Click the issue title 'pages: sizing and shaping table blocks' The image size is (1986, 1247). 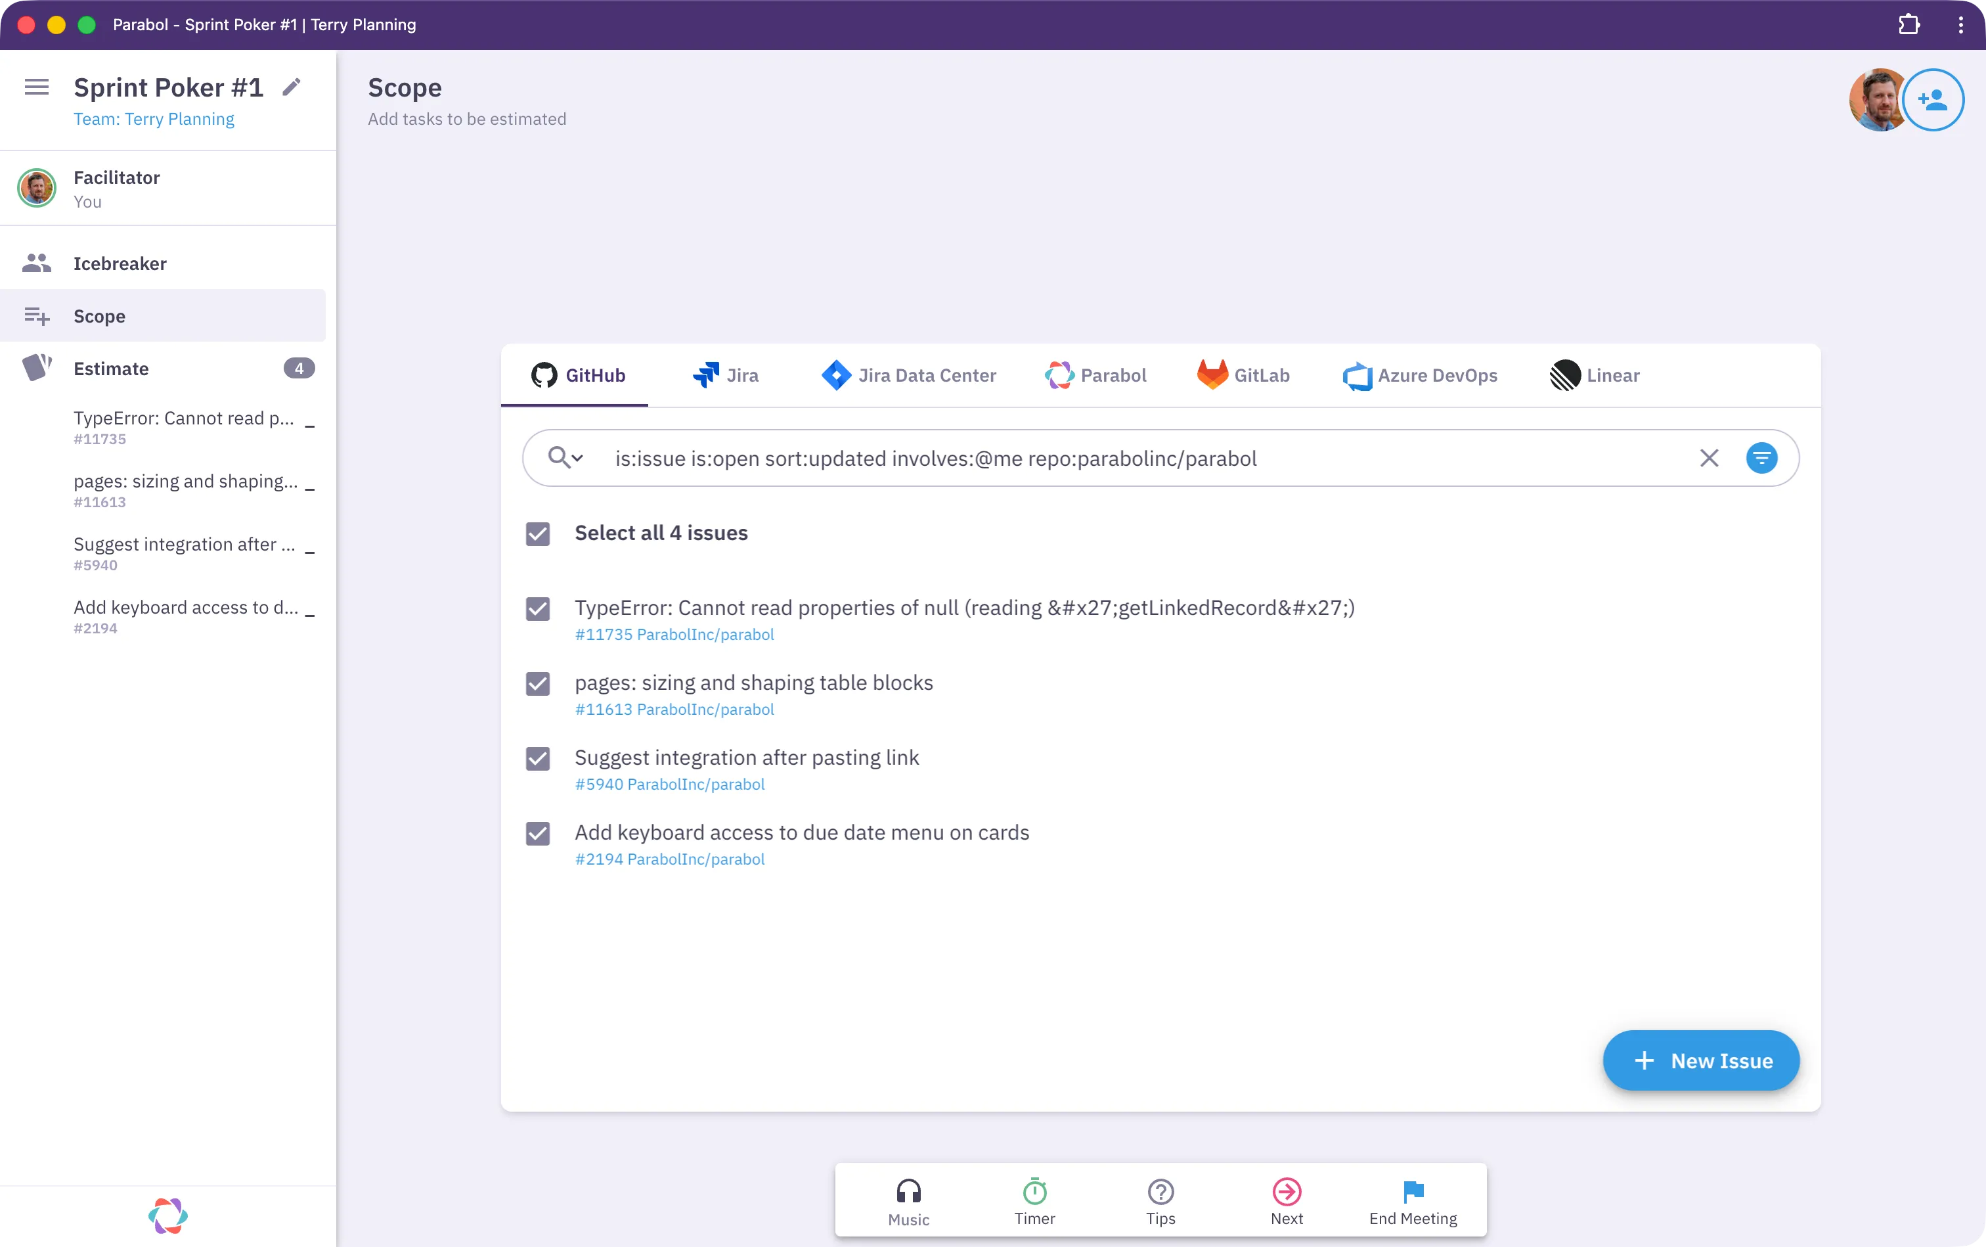point(753,683)
